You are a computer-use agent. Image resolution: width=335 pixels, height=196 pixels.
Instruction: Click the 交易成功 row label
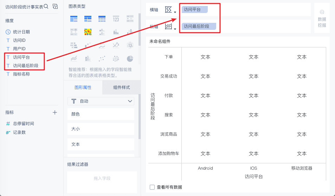(169, 76)
